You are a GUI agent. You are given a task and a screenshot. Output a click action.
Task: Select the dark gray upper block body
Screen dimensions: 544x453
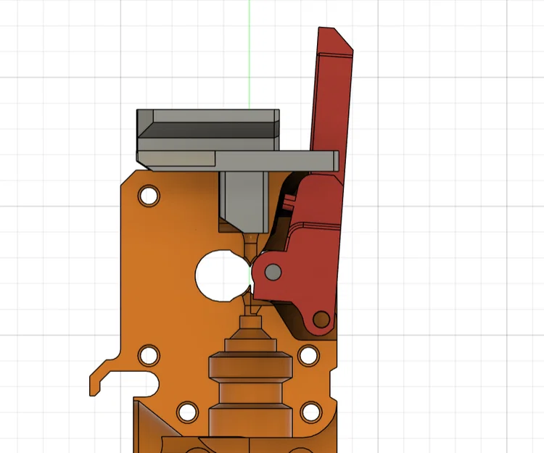[208, 130]
